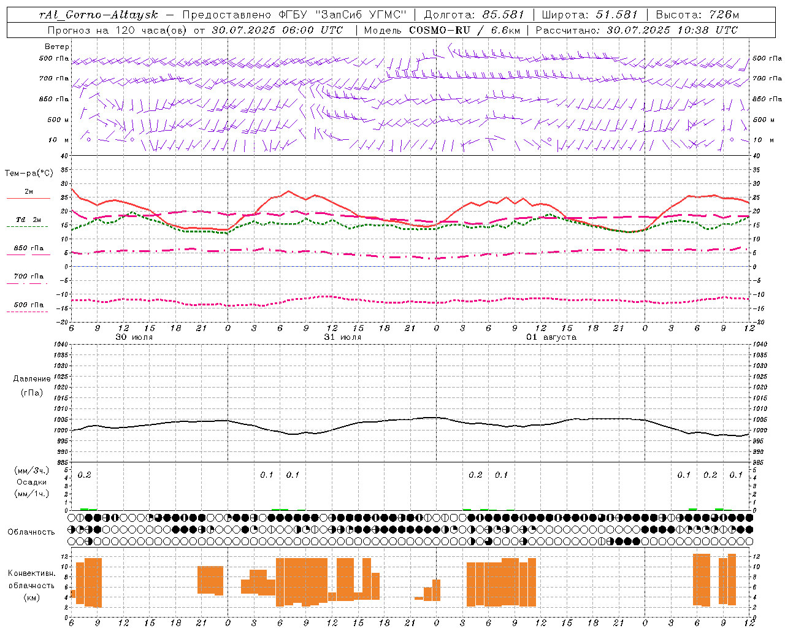Click the latitude value Широта: 51.581
Viewport: 785px width, 628px height.
click(589, 15)
